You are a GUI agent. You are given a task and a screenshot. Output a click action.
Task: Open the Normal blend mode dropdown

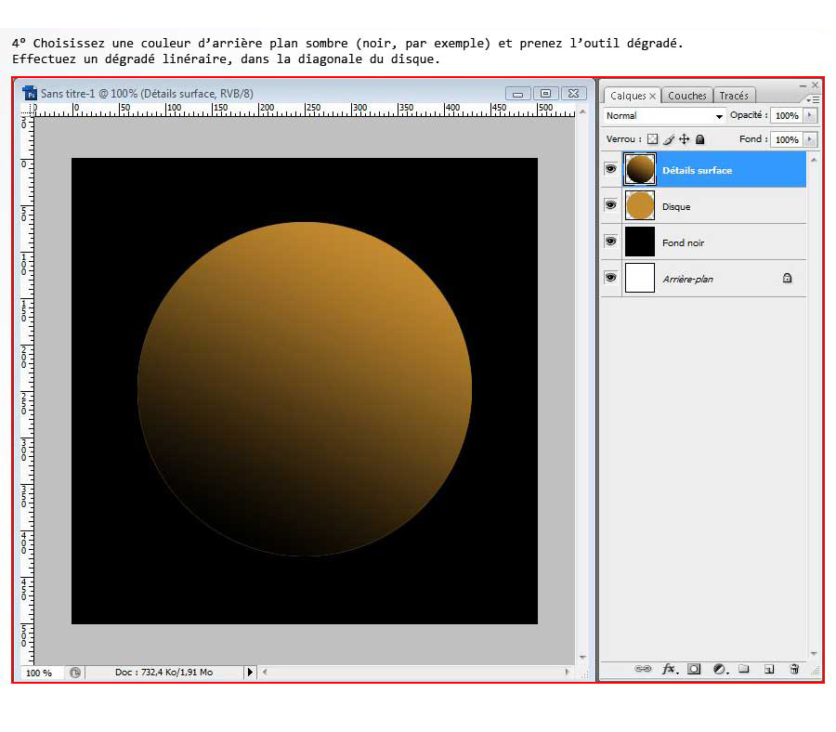coord(664,116)
